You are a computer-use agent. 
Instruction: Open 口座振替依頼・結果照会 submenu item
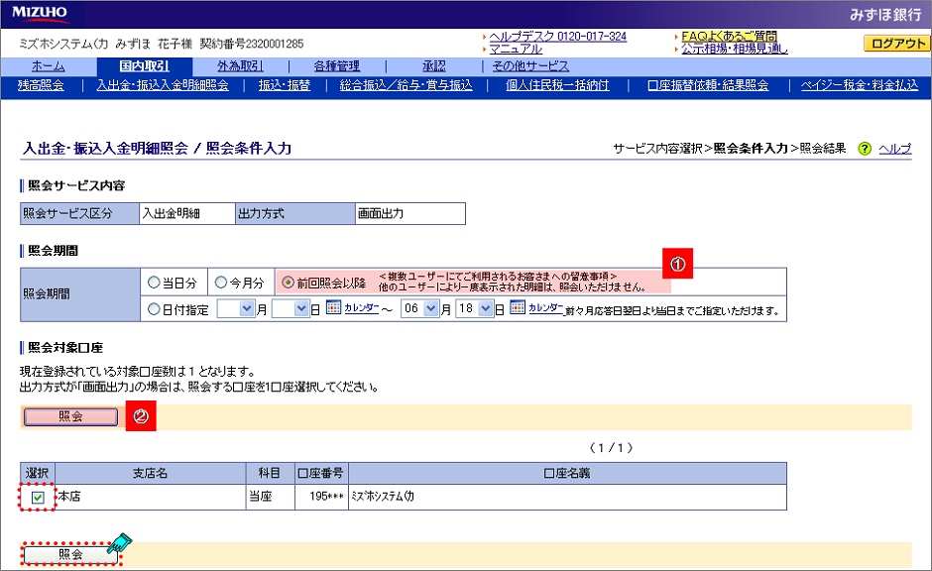click(x=707, y=85)
